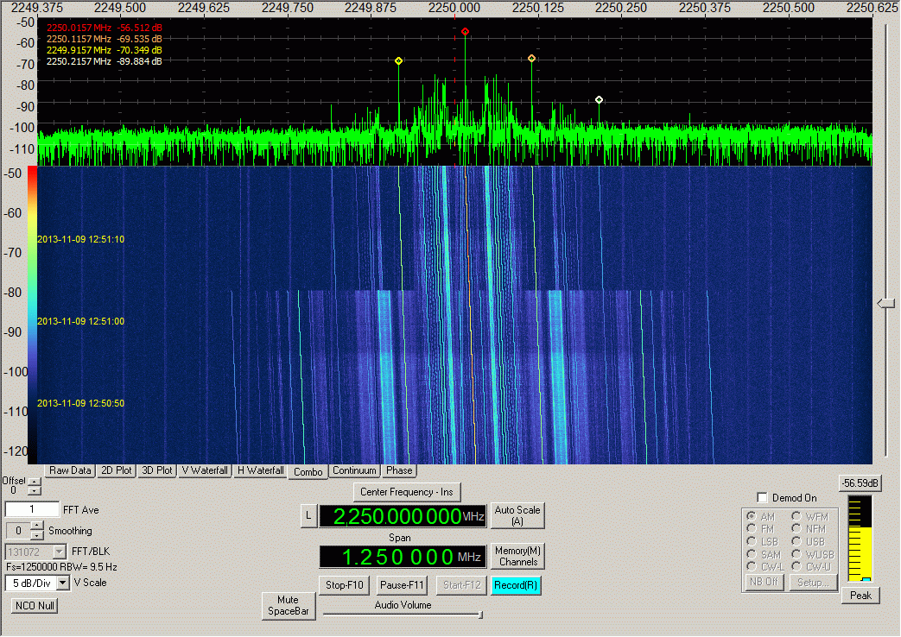Click the Audio Volume slider handle
901x637 pixels.
480,615
